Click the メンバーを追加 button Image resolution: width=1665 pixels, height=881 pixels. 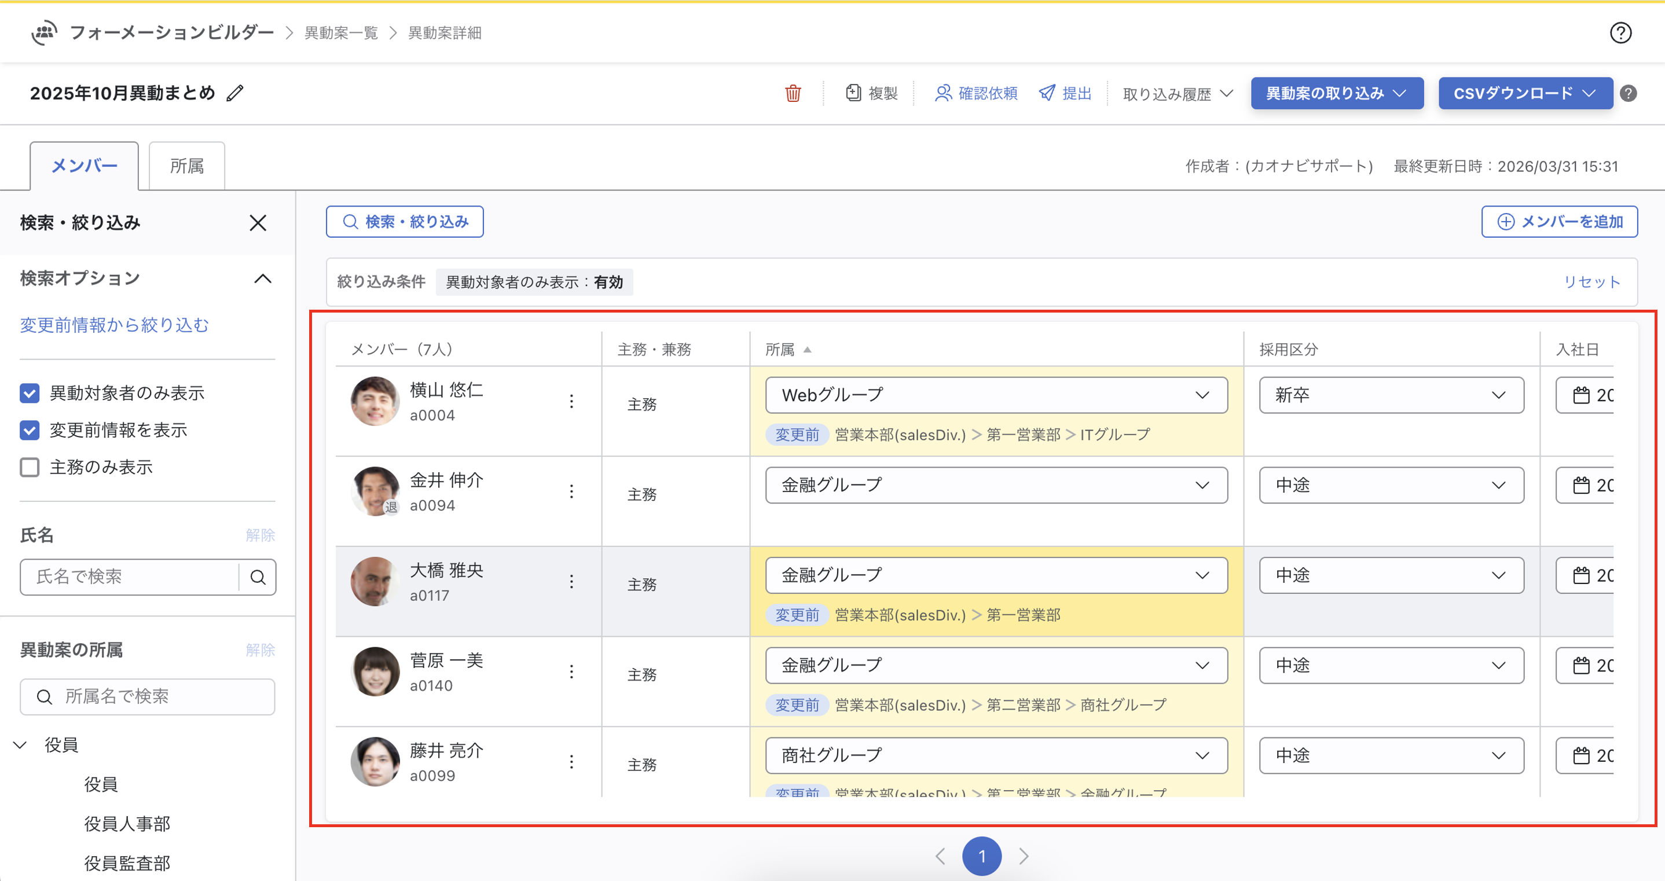click(1559, 222)
